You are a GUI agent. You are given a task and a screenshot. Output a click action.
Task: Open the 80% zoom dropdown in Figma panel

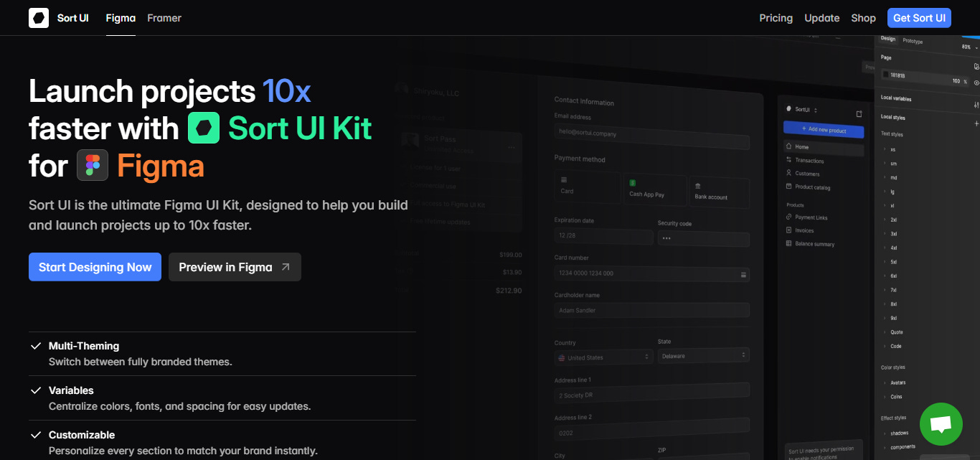click(970, 47)
